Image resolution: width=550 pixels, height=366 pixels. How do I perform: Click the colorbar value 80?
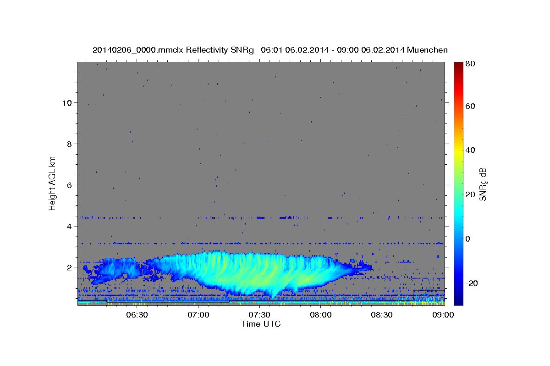click(471, 64)
